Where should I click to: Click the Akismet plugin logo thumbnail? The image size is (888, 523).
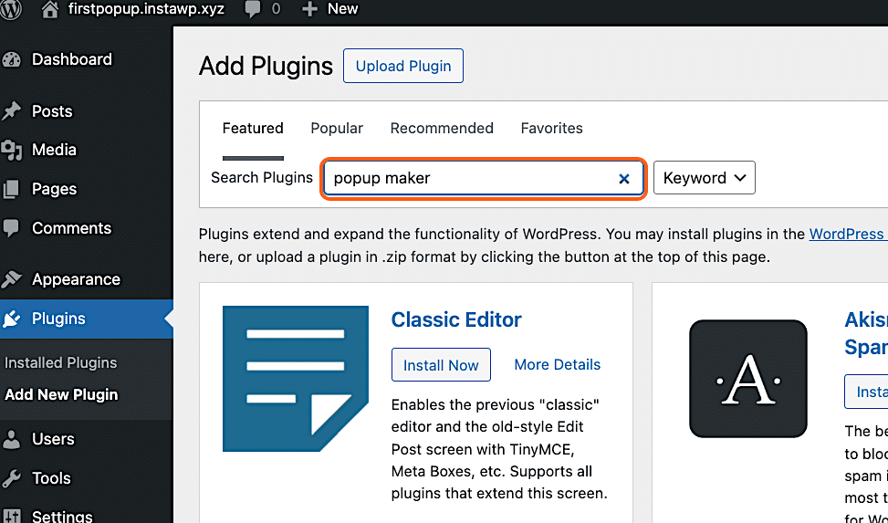(x=748, y=379)
